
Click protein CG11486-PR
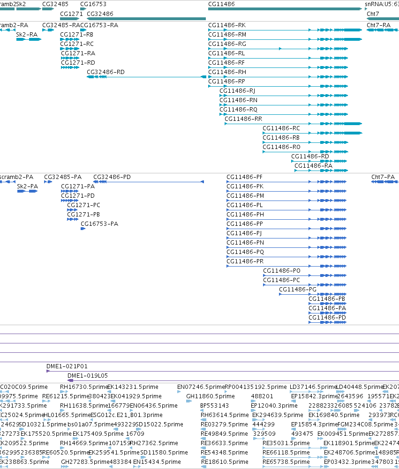coord(245,261)
